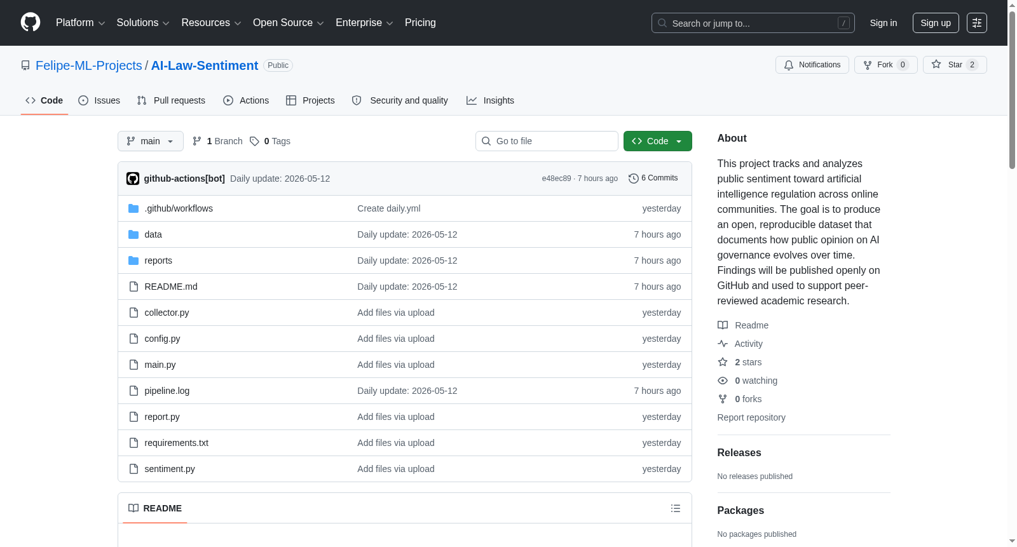Open commit hash e48ec89
The height and width of the screenshot is (547, 1017).
point(556,179)
